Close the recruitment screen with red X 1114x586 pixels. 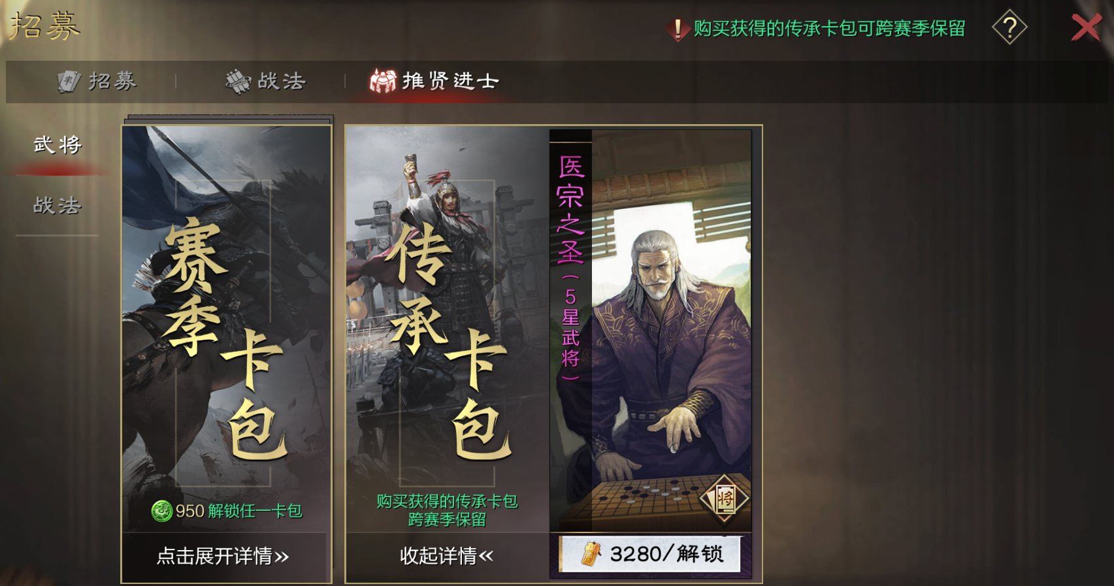click(x=1086, y=27)
